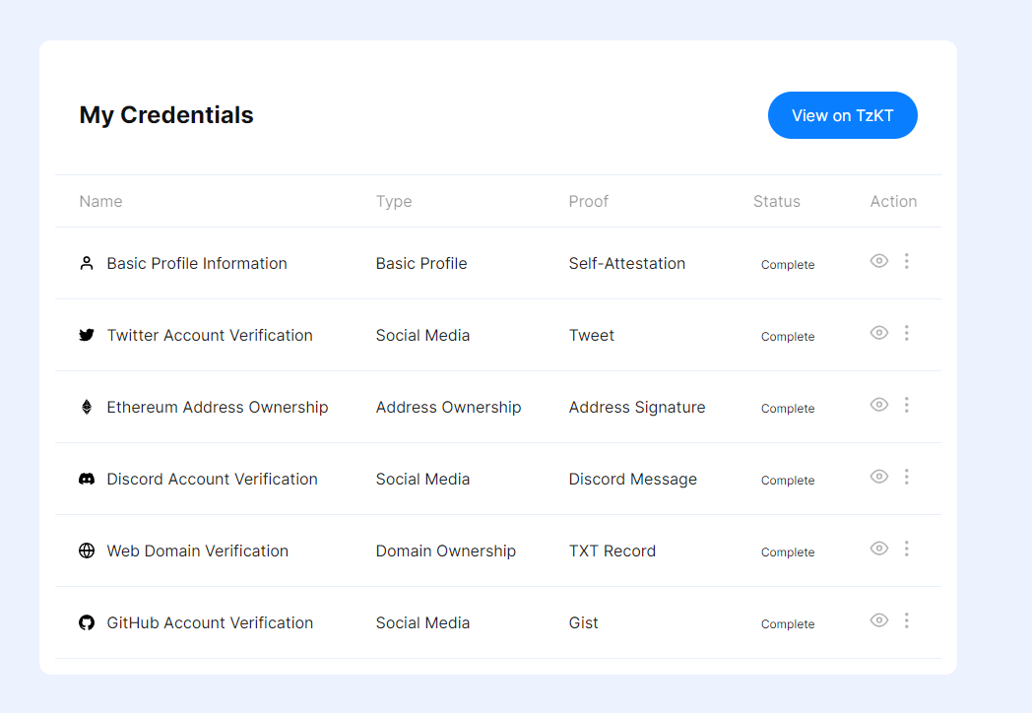Click the Type column header
This screenshot has width=1032, height=713.
pos(394,202)
